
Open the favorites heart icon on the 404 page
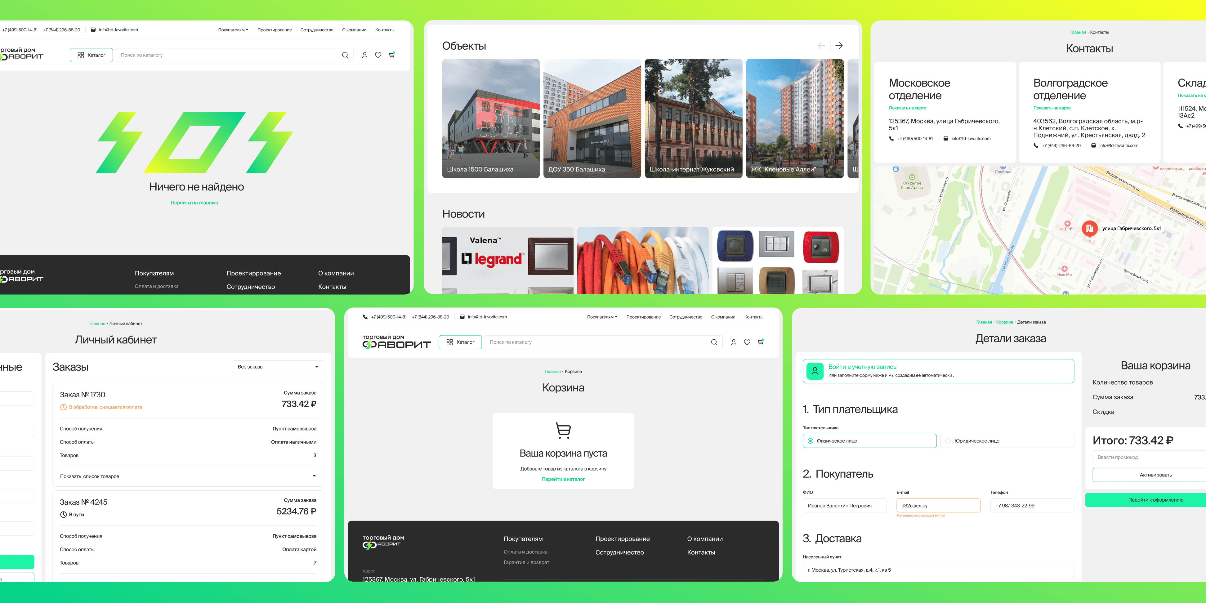point(378,55)
